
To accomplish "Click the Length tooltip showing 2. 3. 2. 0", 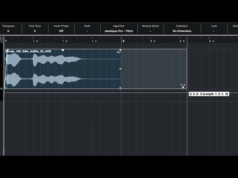I will 209,94.
